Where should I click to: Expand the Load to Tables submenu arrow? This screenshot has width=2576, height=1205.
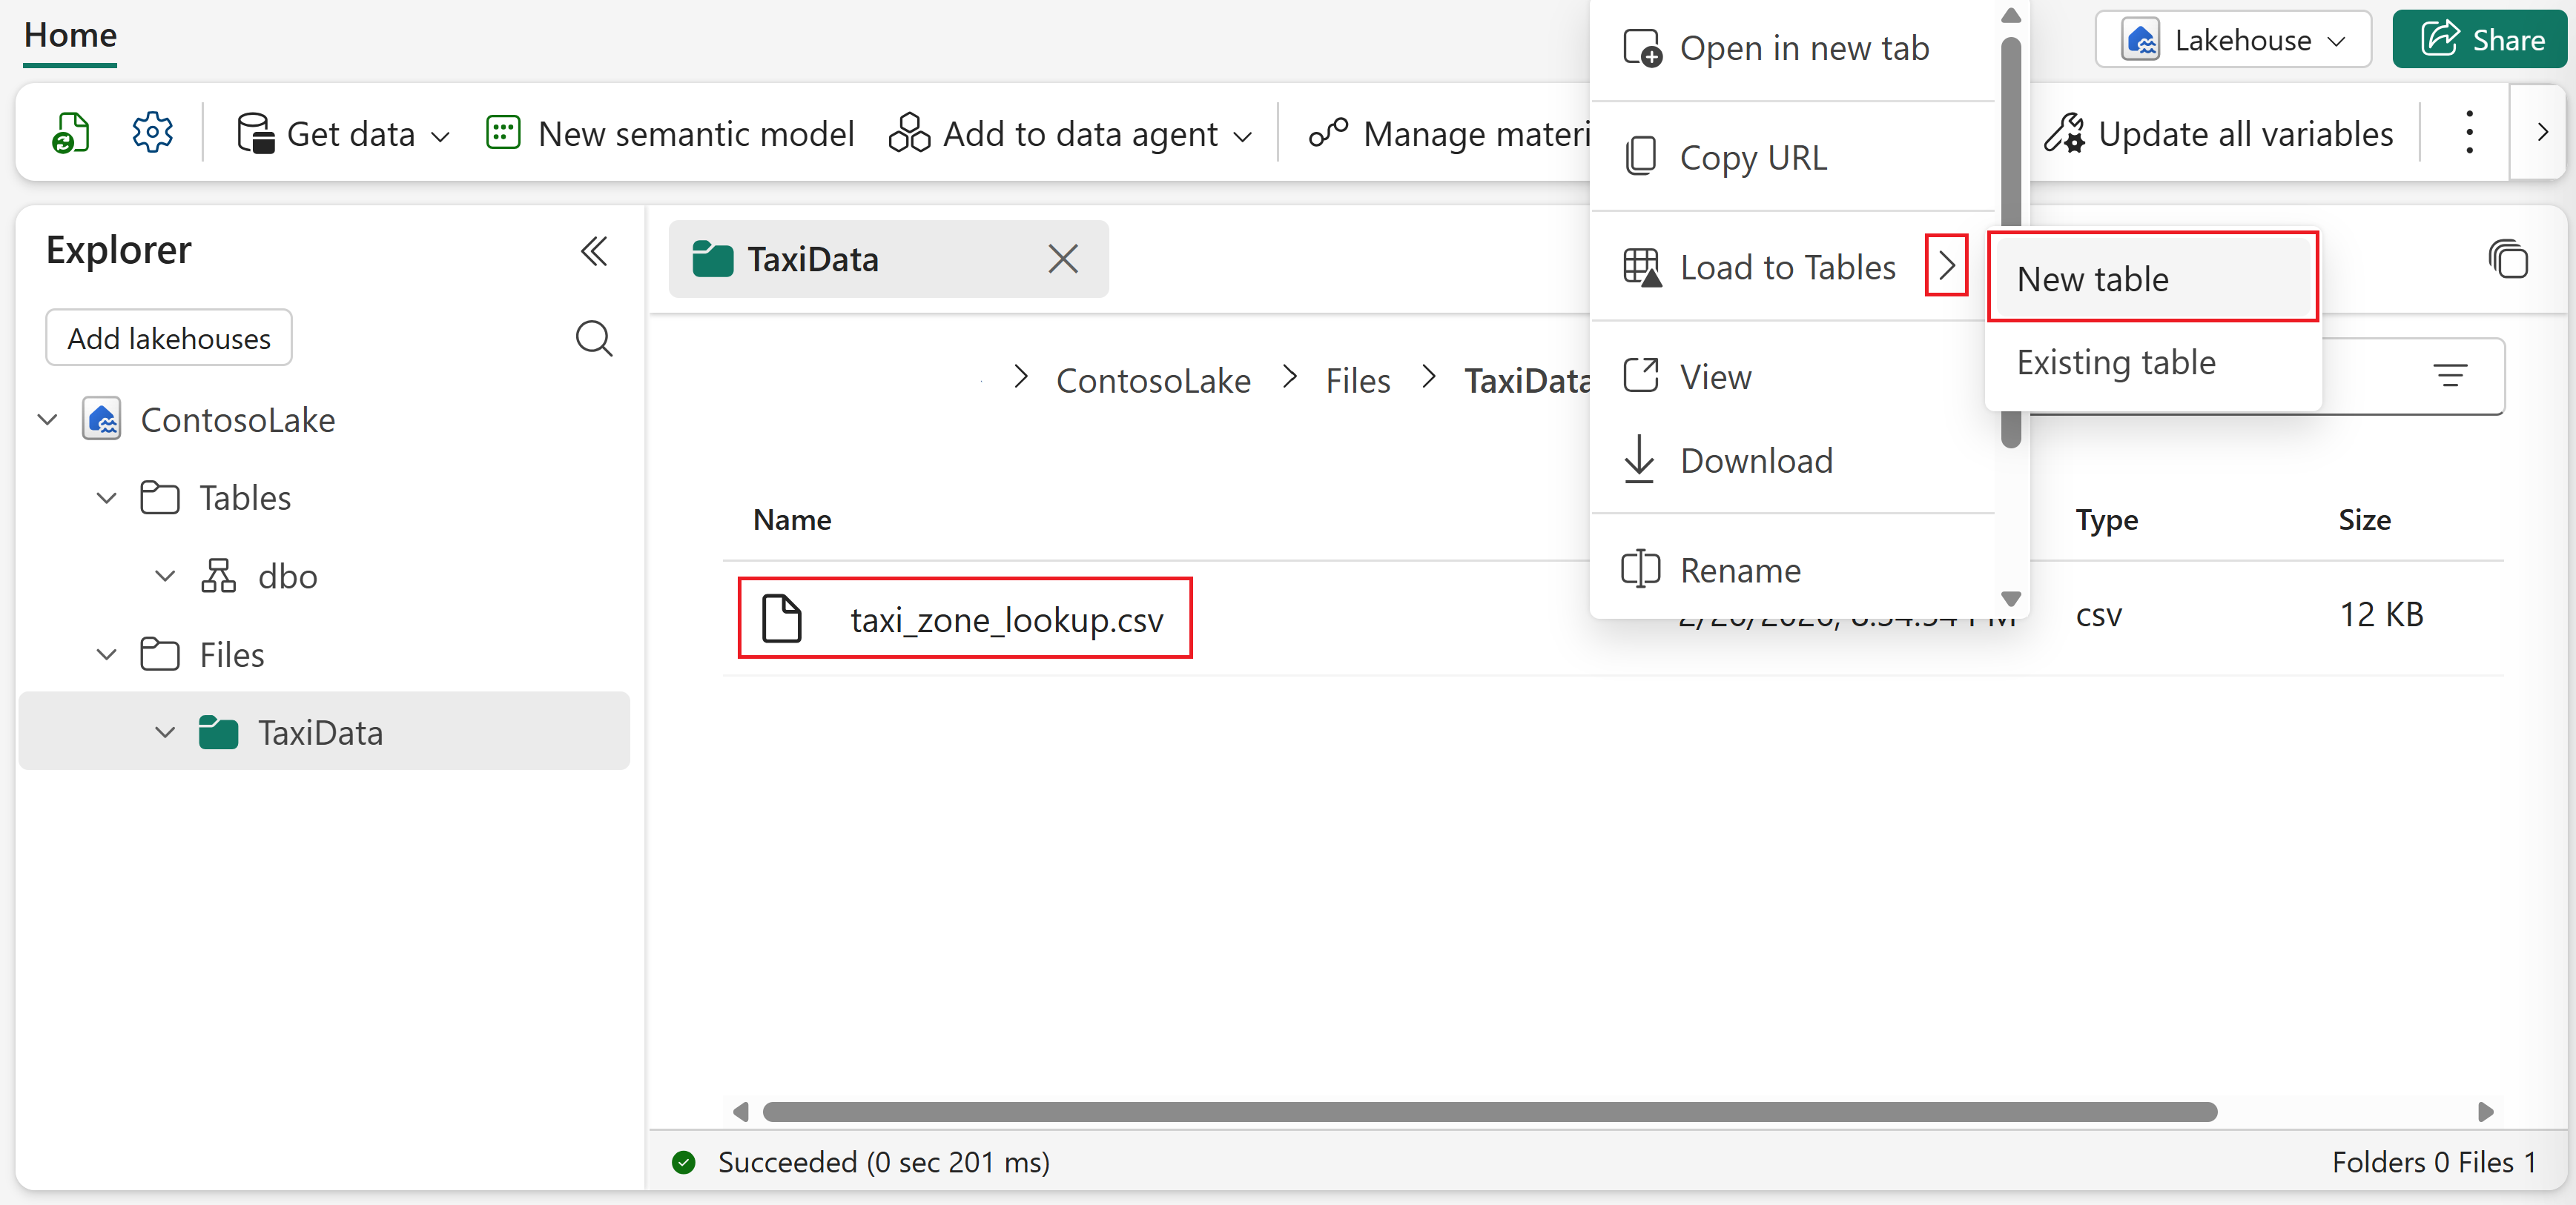coord(1946,266)
